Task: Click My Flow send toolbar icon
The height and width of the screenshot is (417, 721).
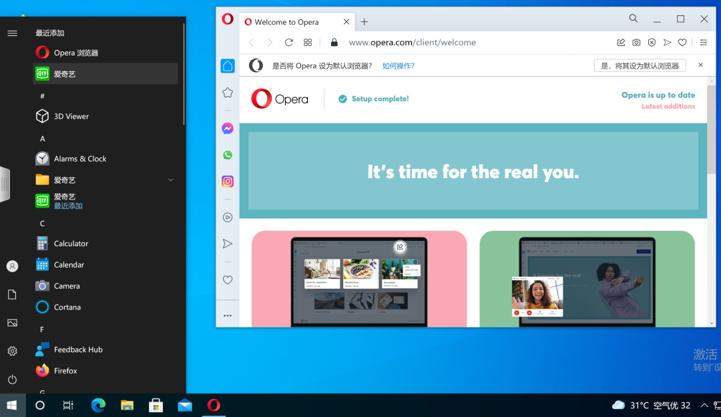Action: pos(667,42)
